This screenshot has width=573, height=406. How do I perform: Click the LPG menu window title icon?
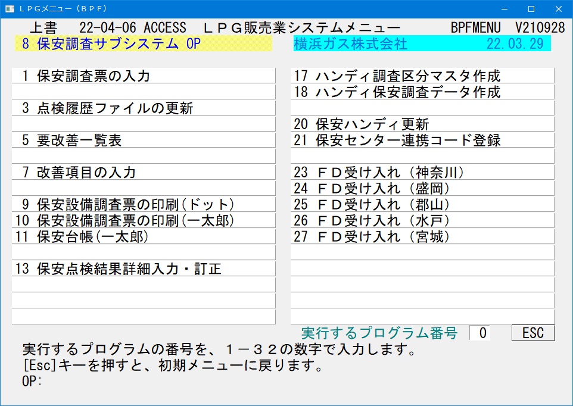click(10, 9)
